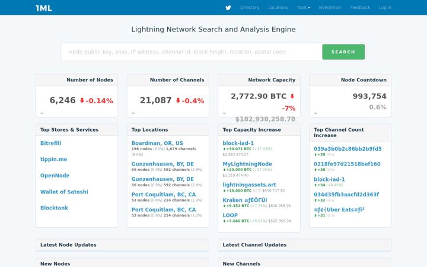427x267 pixels.
Task: Open Boardman, OR, US location
Action: [x=157, y=143]
